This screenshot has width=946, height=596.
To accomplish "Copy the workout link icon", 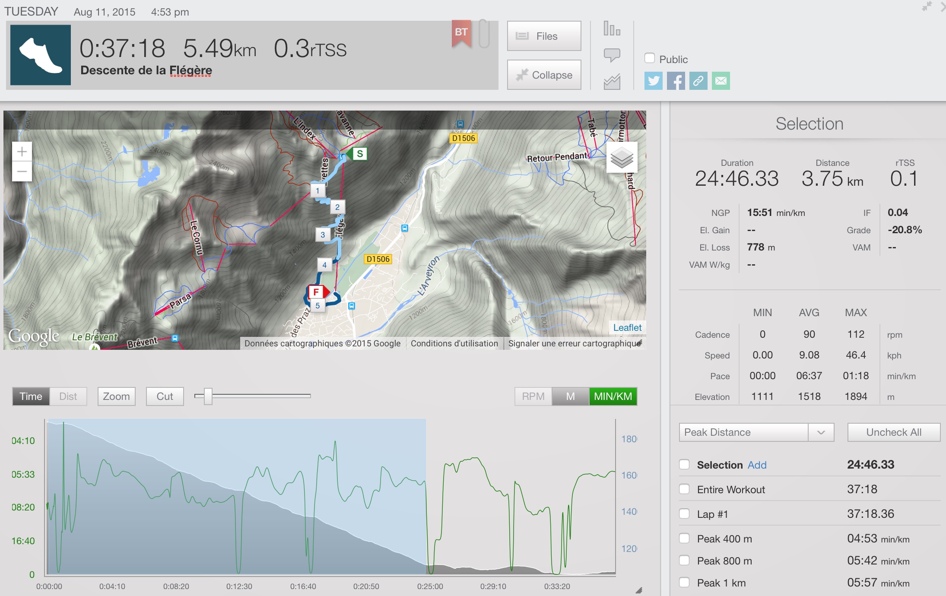I will click(698, 81).
